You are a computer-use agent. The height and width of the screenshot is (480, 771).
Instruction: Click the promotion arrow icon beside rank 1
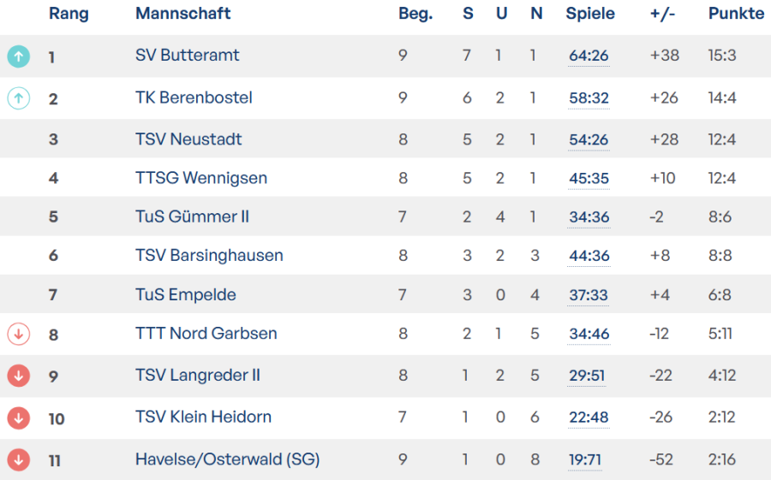tap(18, 56)
